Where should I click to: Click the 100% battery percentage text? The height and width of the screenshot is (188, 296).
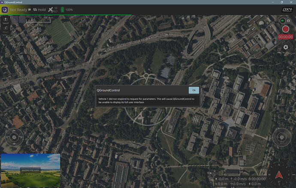point(69,9)
